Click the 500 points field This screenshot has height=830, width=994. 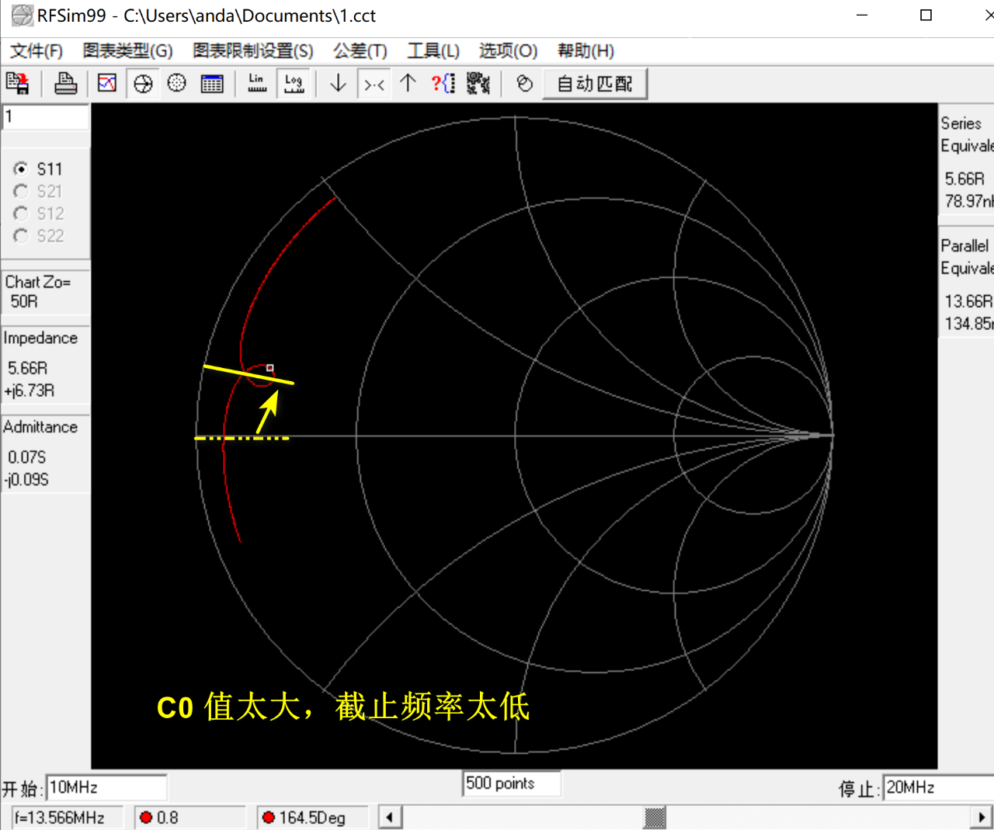[x=511, y=783]
